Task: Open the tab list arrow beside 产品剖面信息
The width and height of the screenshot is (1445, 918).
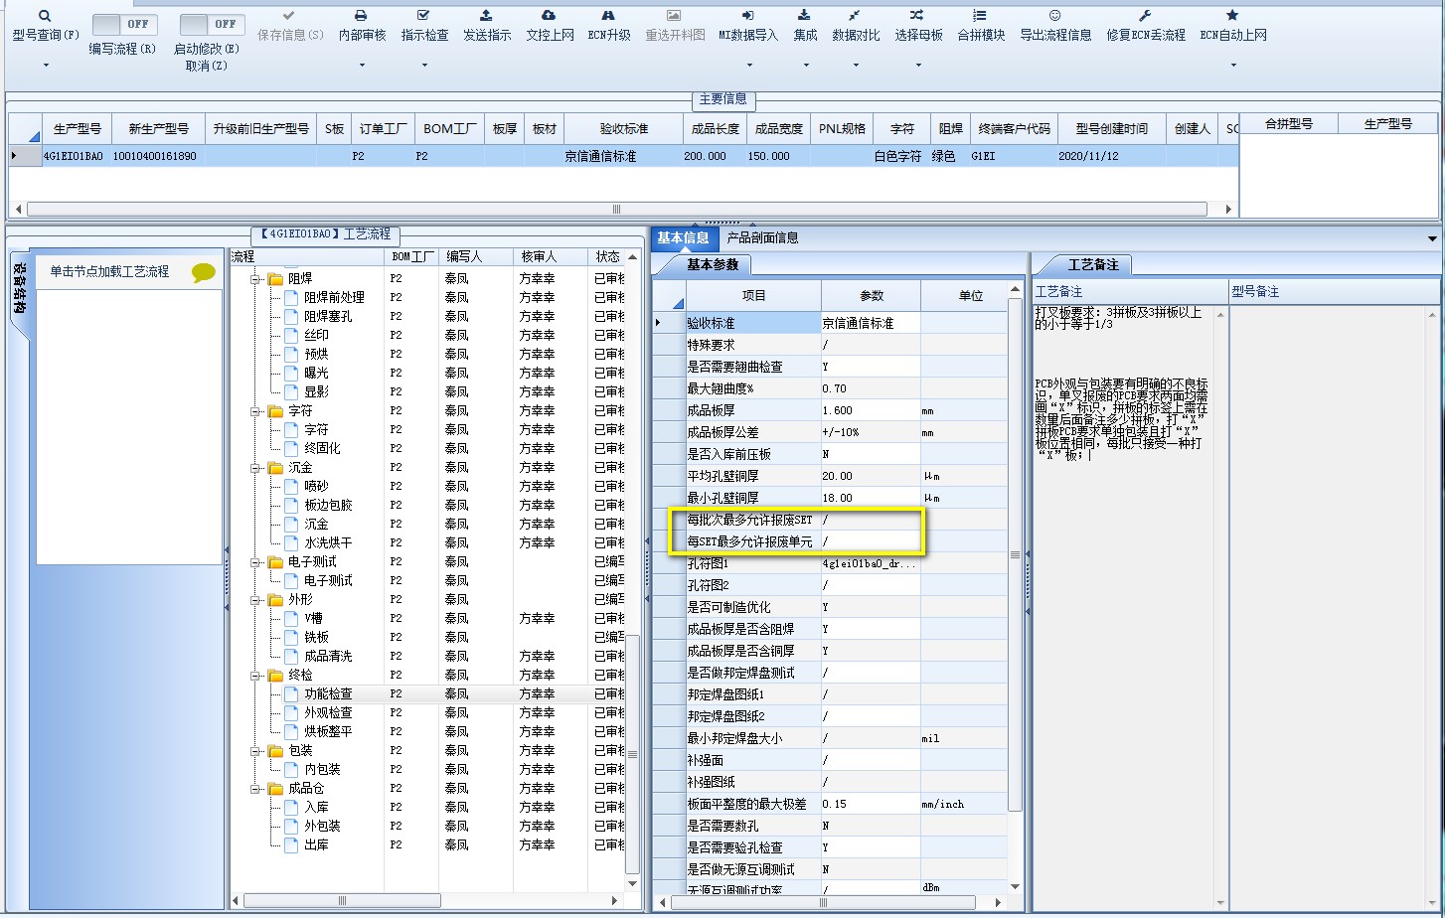Action: (x=1432, y=238)
